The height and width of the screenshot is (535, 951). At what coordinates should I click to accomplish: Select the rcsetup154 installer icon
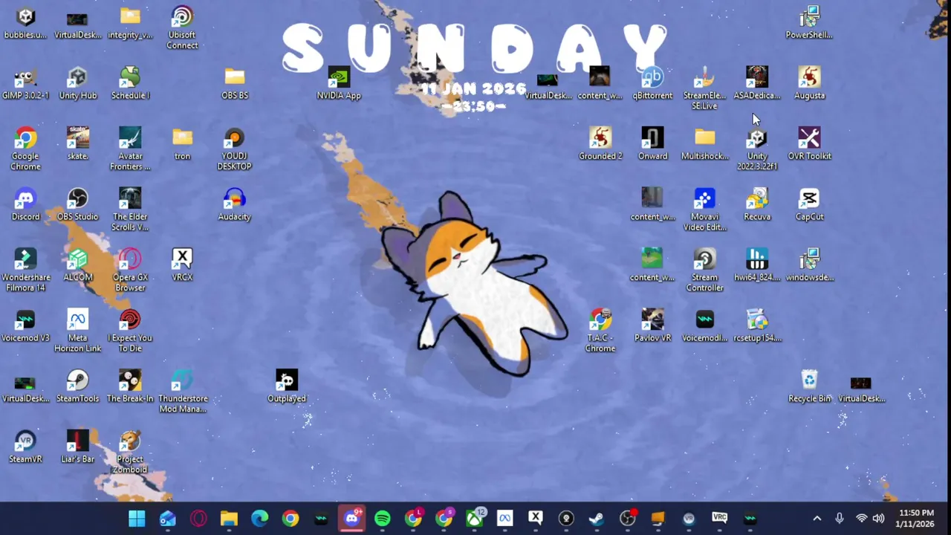(757, 325)
